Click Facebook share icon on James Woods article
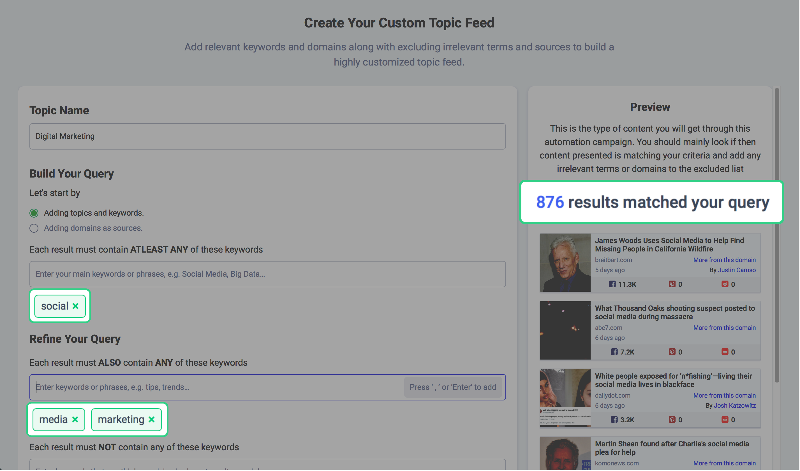 [612, 285]
